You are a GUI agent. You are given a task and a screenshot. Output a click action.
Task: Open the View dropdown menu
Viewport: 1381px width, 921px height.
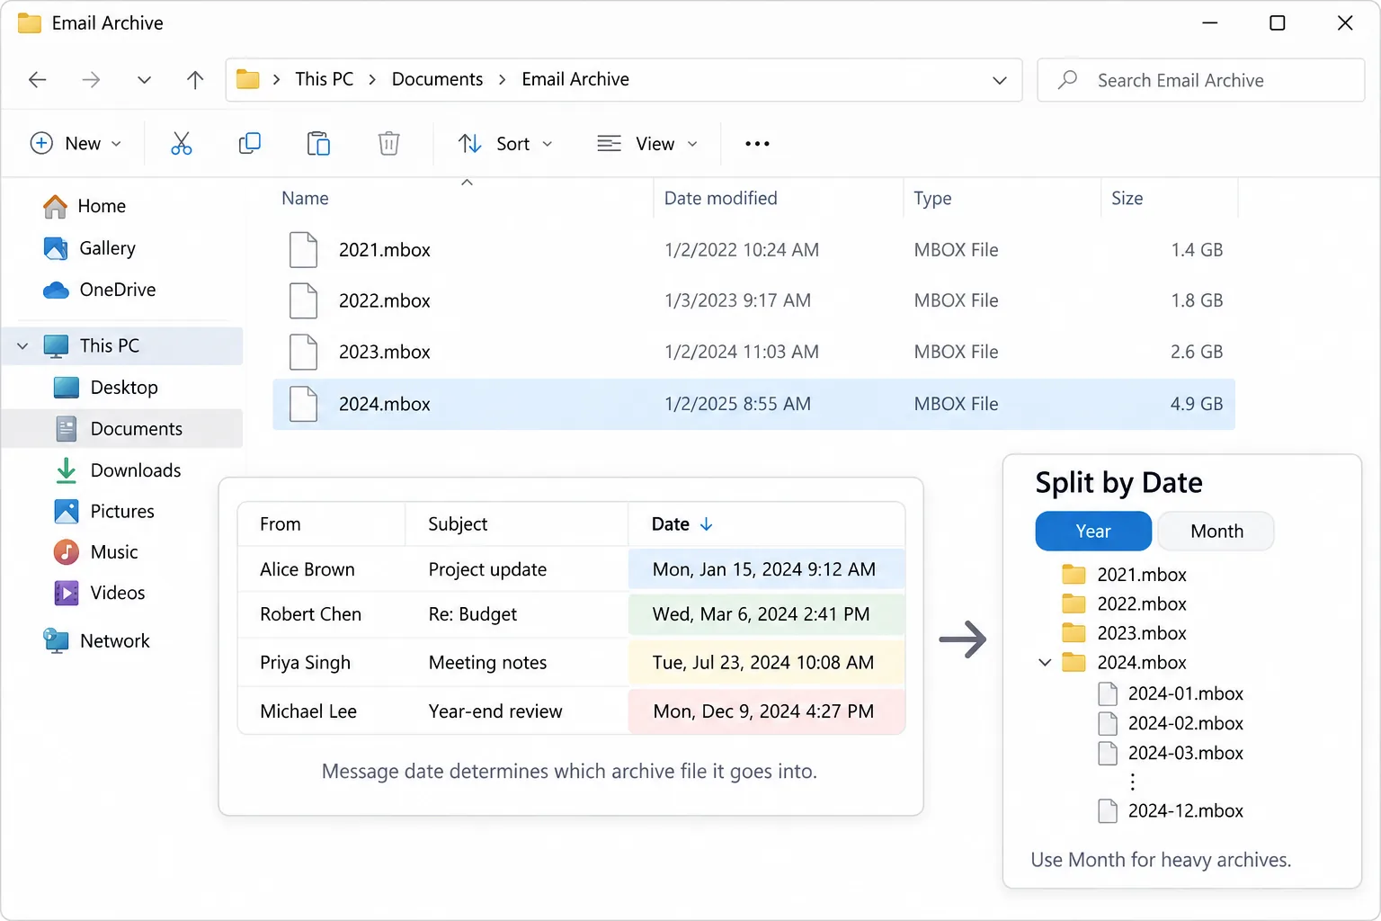(x=647, y=144)
